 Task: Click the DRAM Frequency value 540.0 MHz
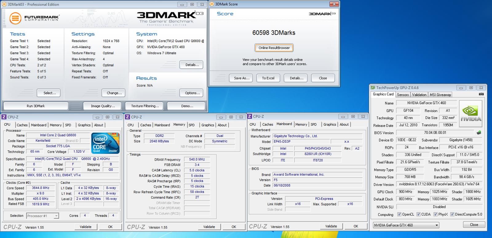click(197, 160)
